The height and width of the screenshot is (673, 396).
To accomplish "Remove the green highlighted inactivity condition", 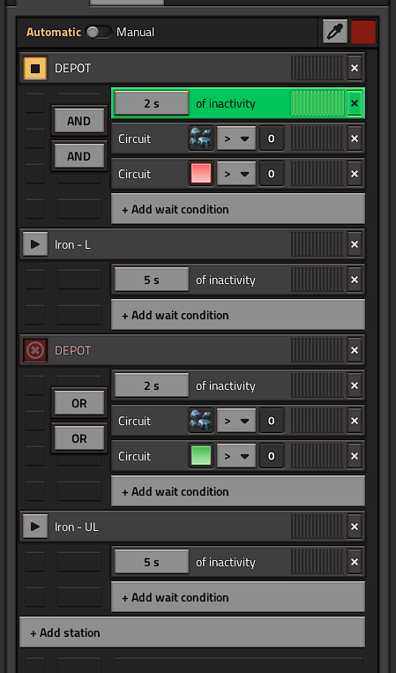I will 355,103.
